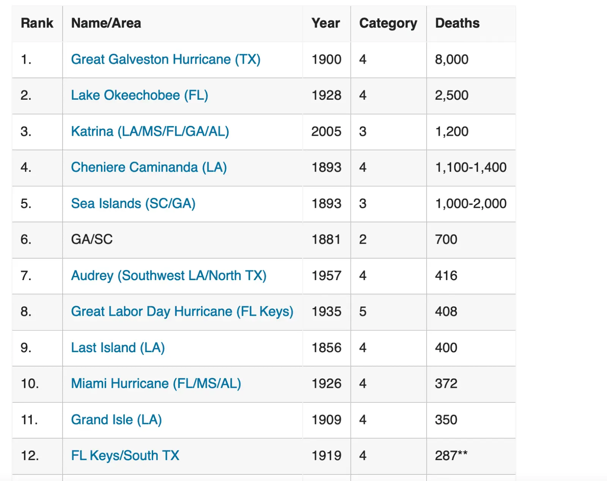Click the Category column header

[388, 23]
